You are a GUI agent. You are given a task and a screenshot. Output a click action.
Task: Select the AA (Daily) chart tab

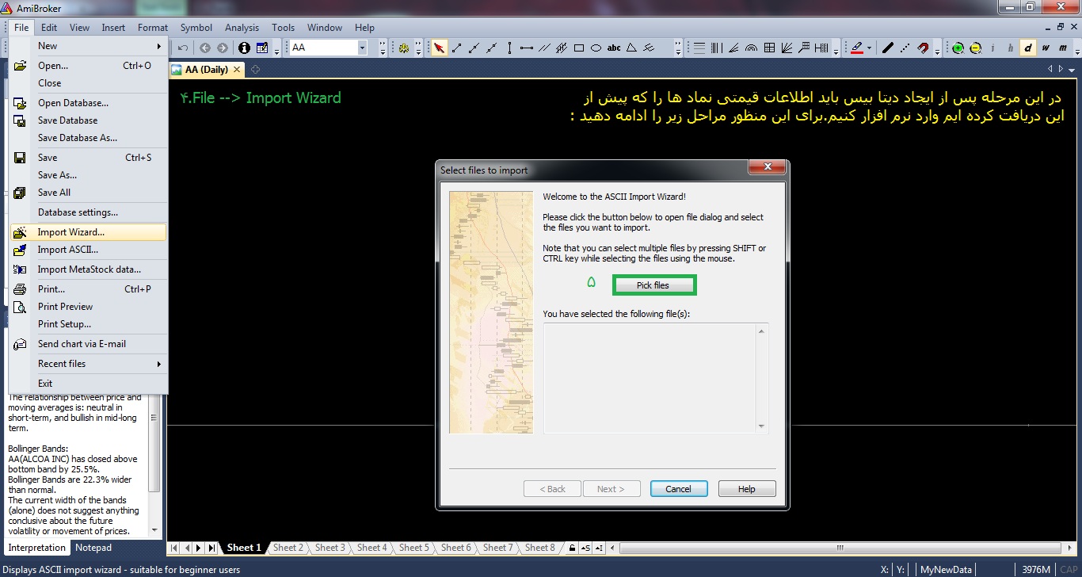[x=206, y=70]
